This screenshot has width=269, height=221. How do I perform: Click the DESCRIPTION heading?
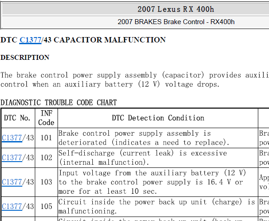tap(25, 57)
